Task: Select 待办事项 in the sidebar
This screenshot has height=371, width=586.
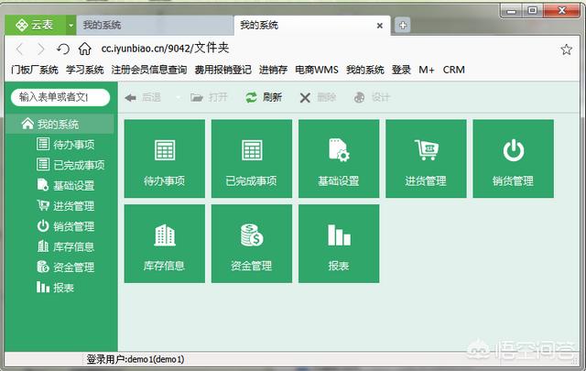Action: (x=65, y=145)
